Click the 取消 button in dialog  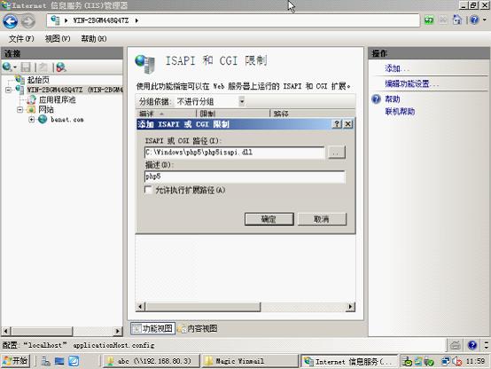[322, 219]
